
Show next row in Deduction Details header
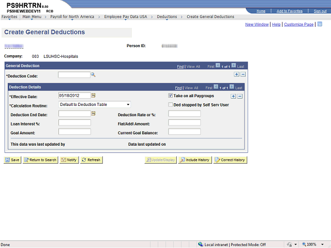(x=232, y=87)
